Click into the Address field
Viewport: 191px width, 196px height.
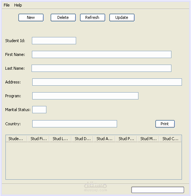107,82
